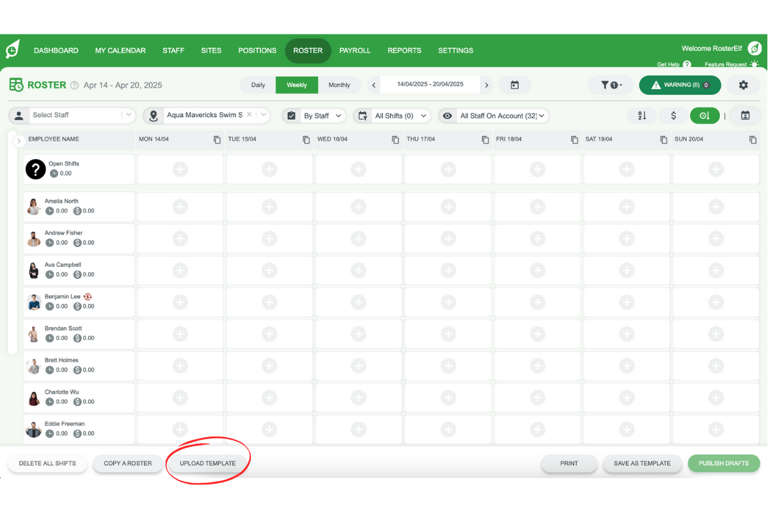The height and width of the screenshot is (512, 768).
Task: Open the All Staff On Account dropdown
Action: click(500, 116)
